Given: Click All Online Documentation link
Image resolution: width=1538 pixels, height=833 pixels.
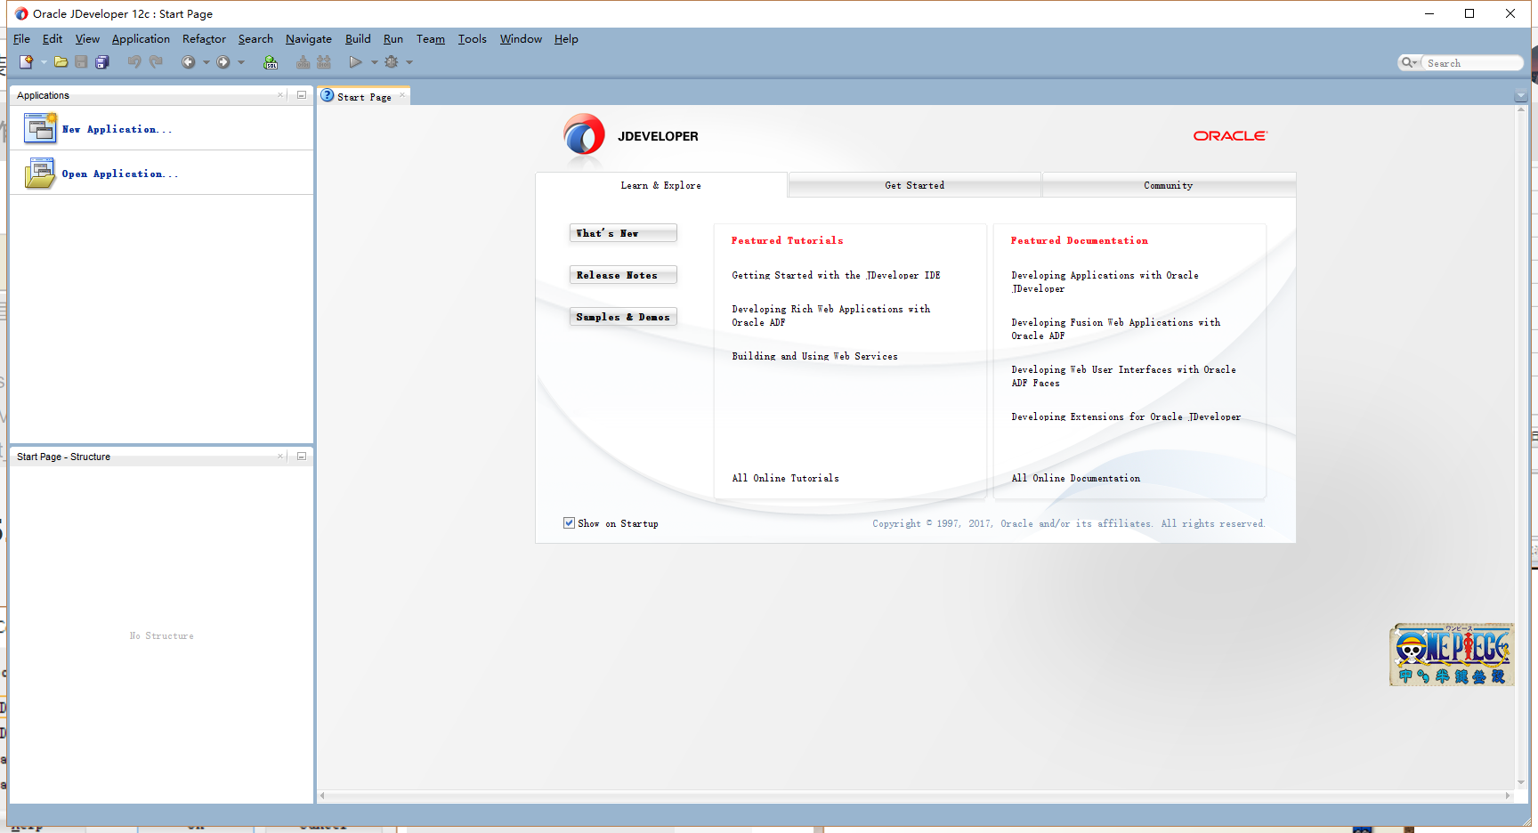Looking at the screenshot, I should 1075,478.
